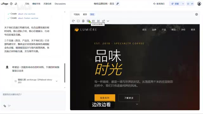
Task: Click the scroll-down chevron at hero bottom
Action: tap(137, 104)
